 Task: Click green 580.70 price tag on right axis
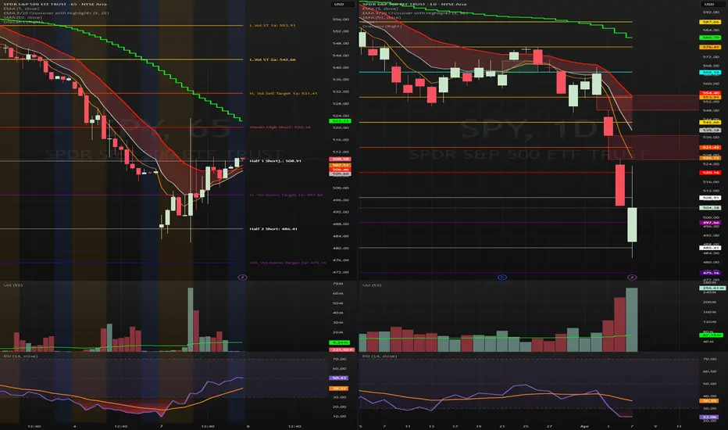click(710, 38)
